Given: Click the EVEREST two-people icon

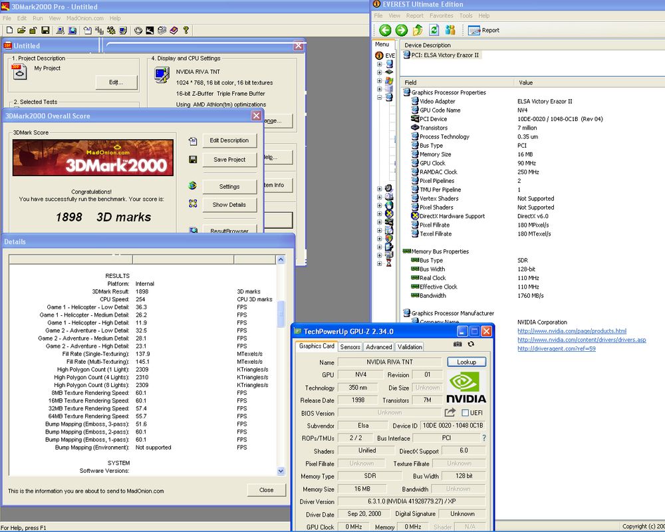Looking at the screenshot, I should (450, 30).
